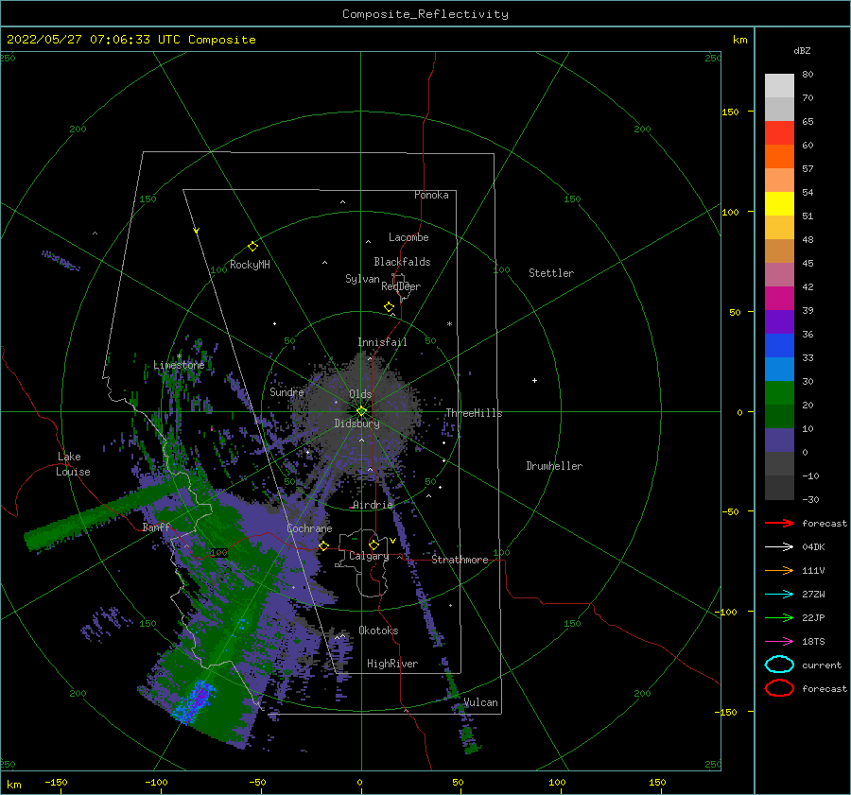Click the Airdrie city label
851x795 pixels.
373,505
